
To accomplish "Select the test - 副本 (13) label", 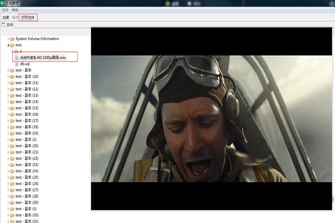I will (x=27, y=95).
